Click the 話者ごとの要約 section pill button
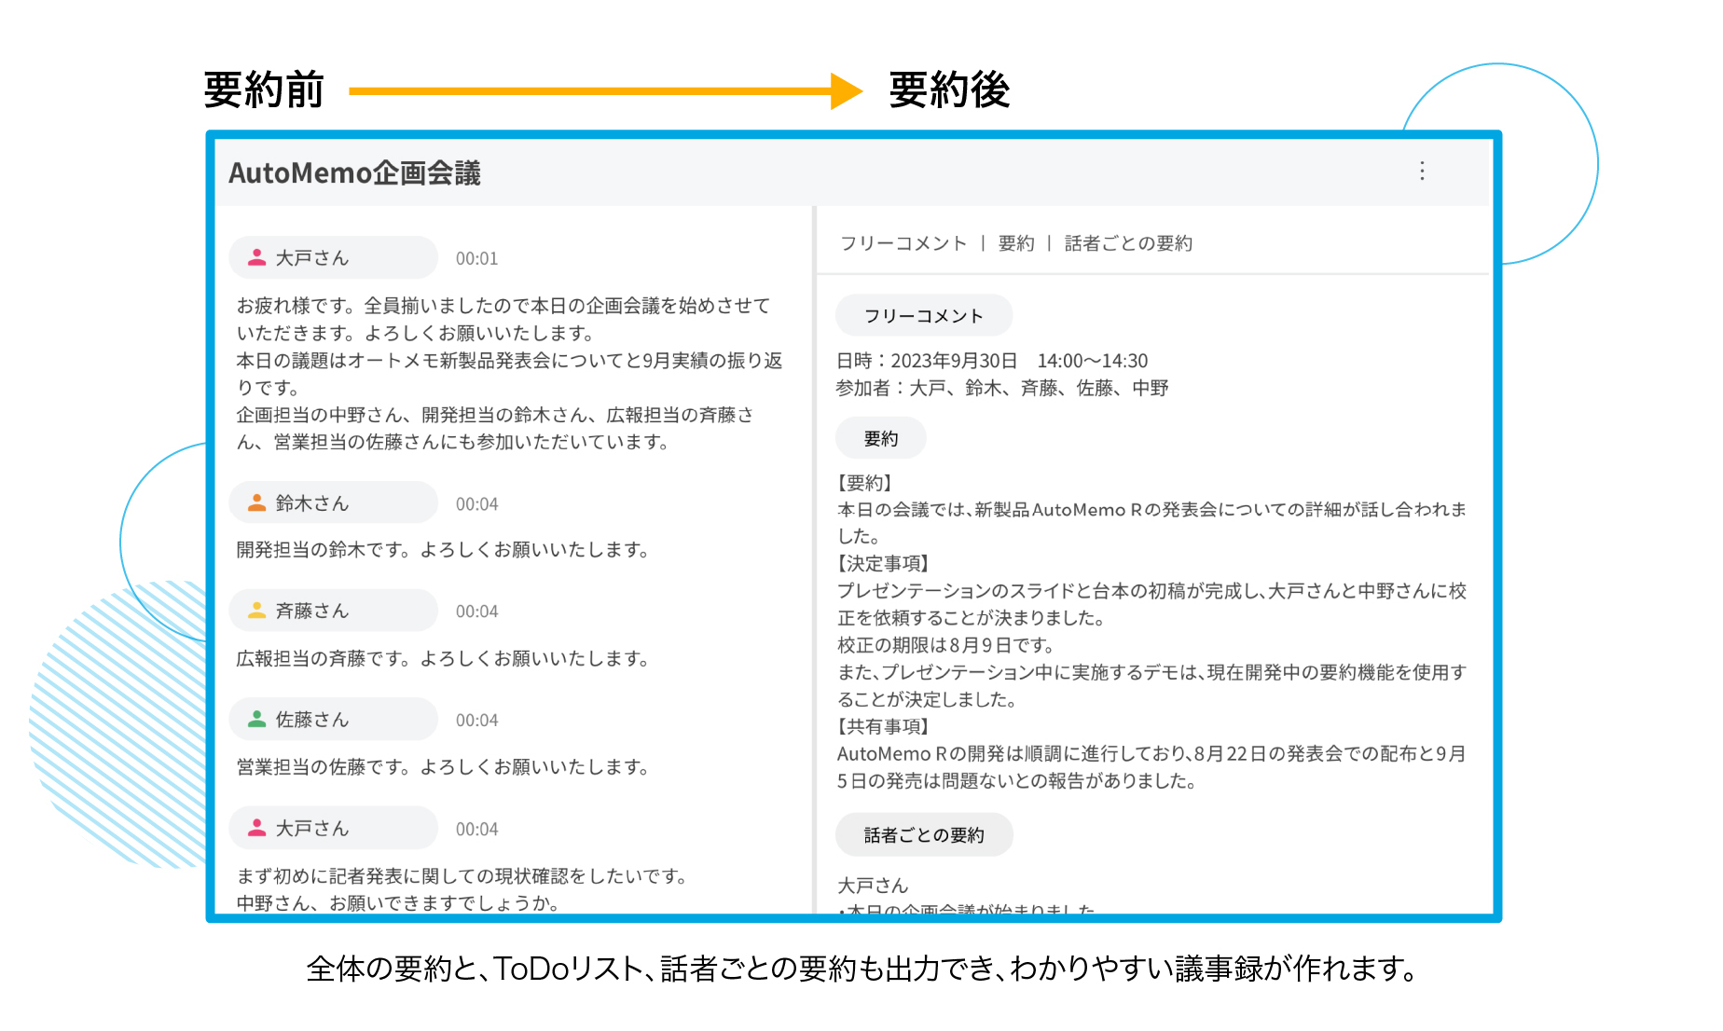This screenshot has height=1031, width=1723. (x=923, y=835)
